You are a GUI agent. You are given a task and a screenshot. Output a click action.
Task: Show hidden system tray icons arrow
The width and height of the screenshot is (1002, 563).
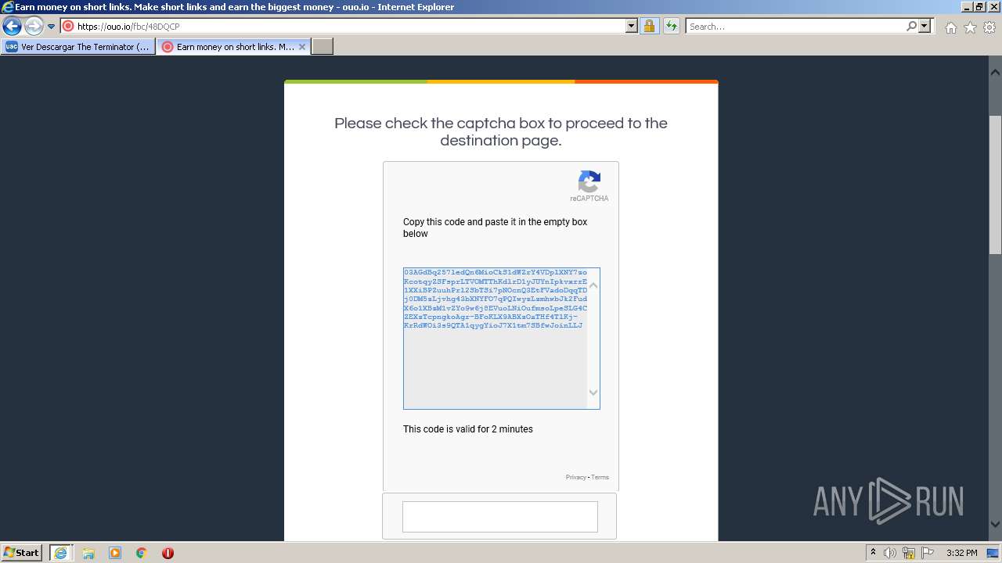click(873, 553)
